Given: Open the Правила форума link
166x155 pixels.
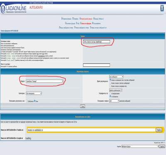Looking at the screenshot, I should (x=67, y=19).
